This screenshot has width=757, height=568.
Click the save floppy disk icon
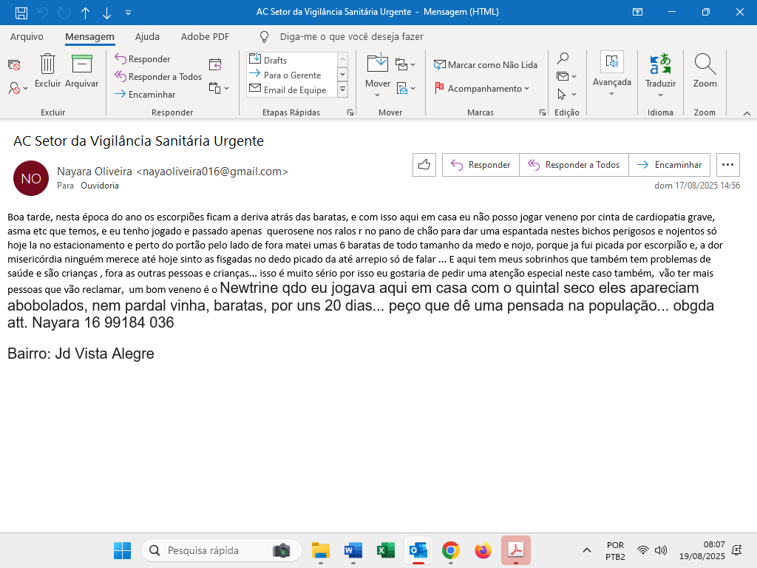click(21, 13)
